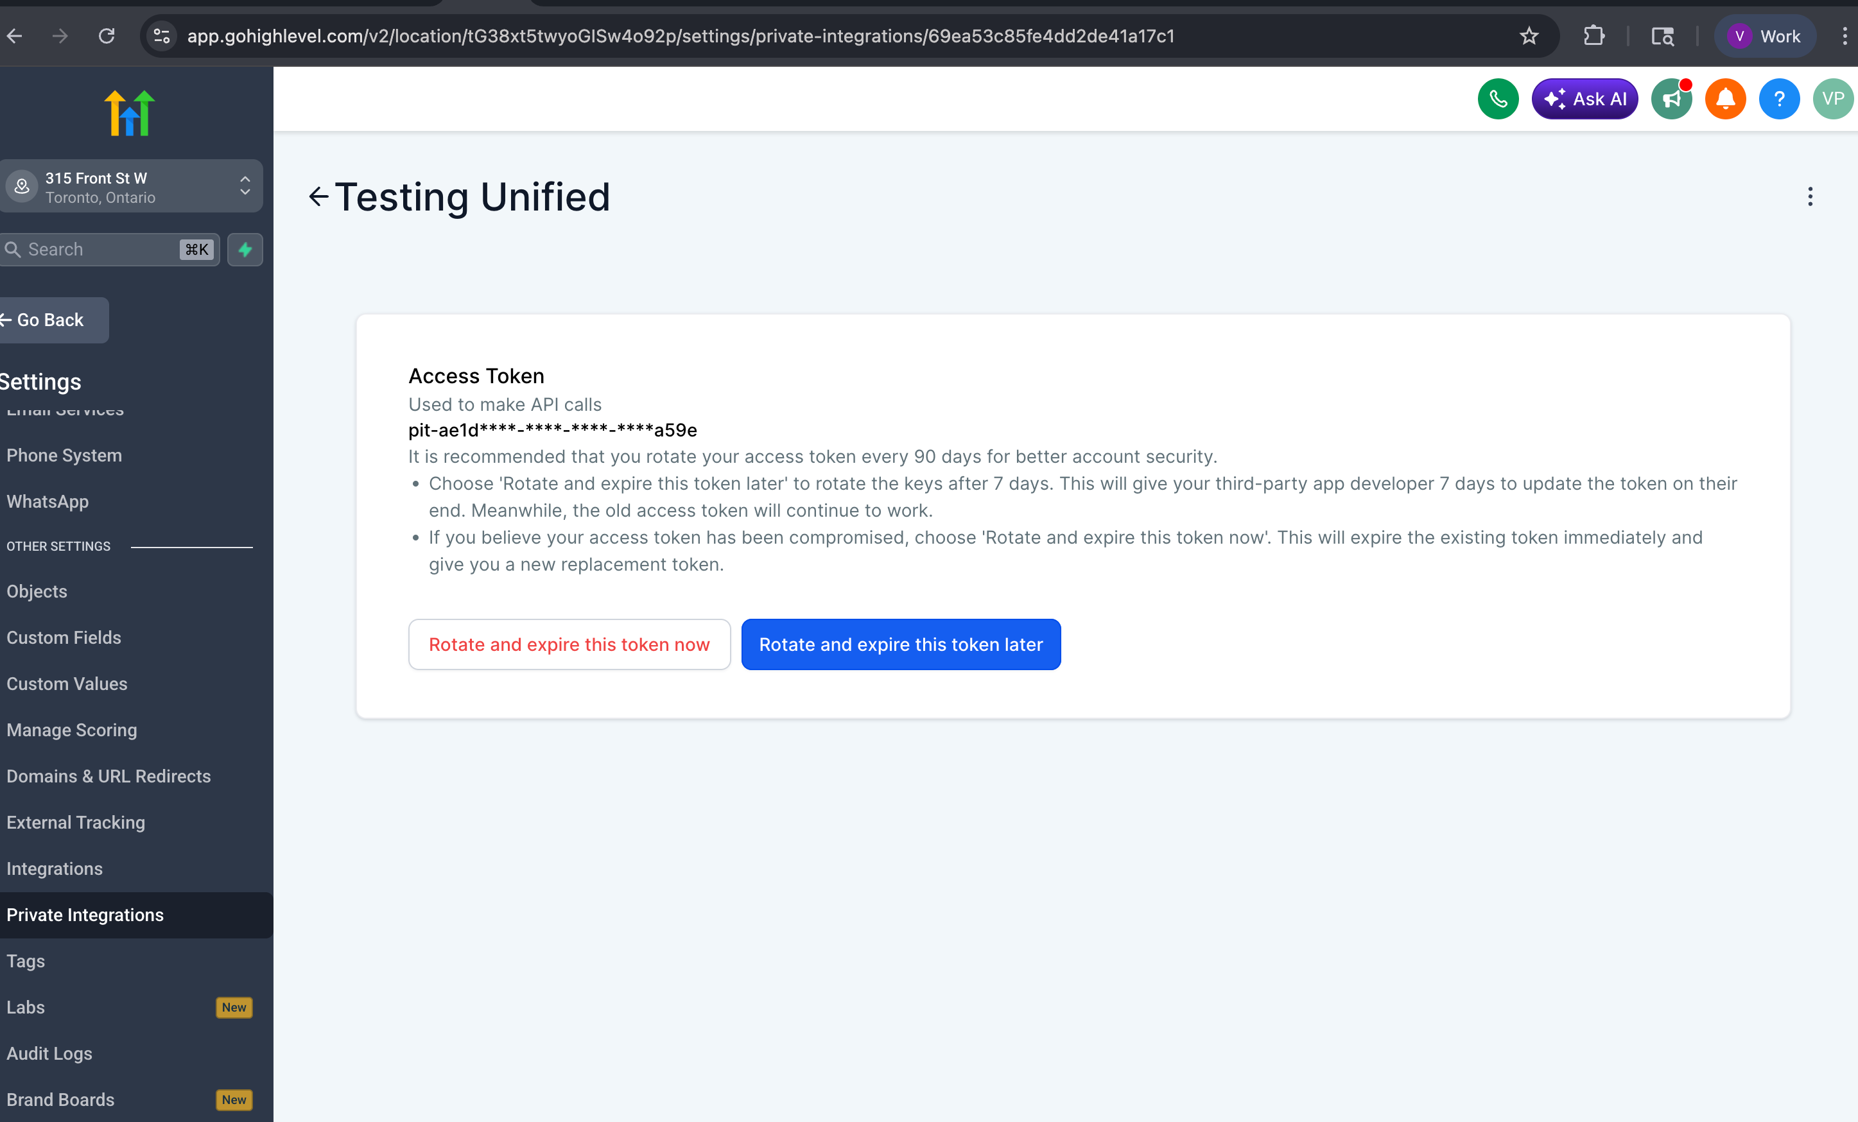Click Rotate and expire this token later
Viewport: 1858px width, 1122px height.
pyautogui.click(x=900, y=644)
